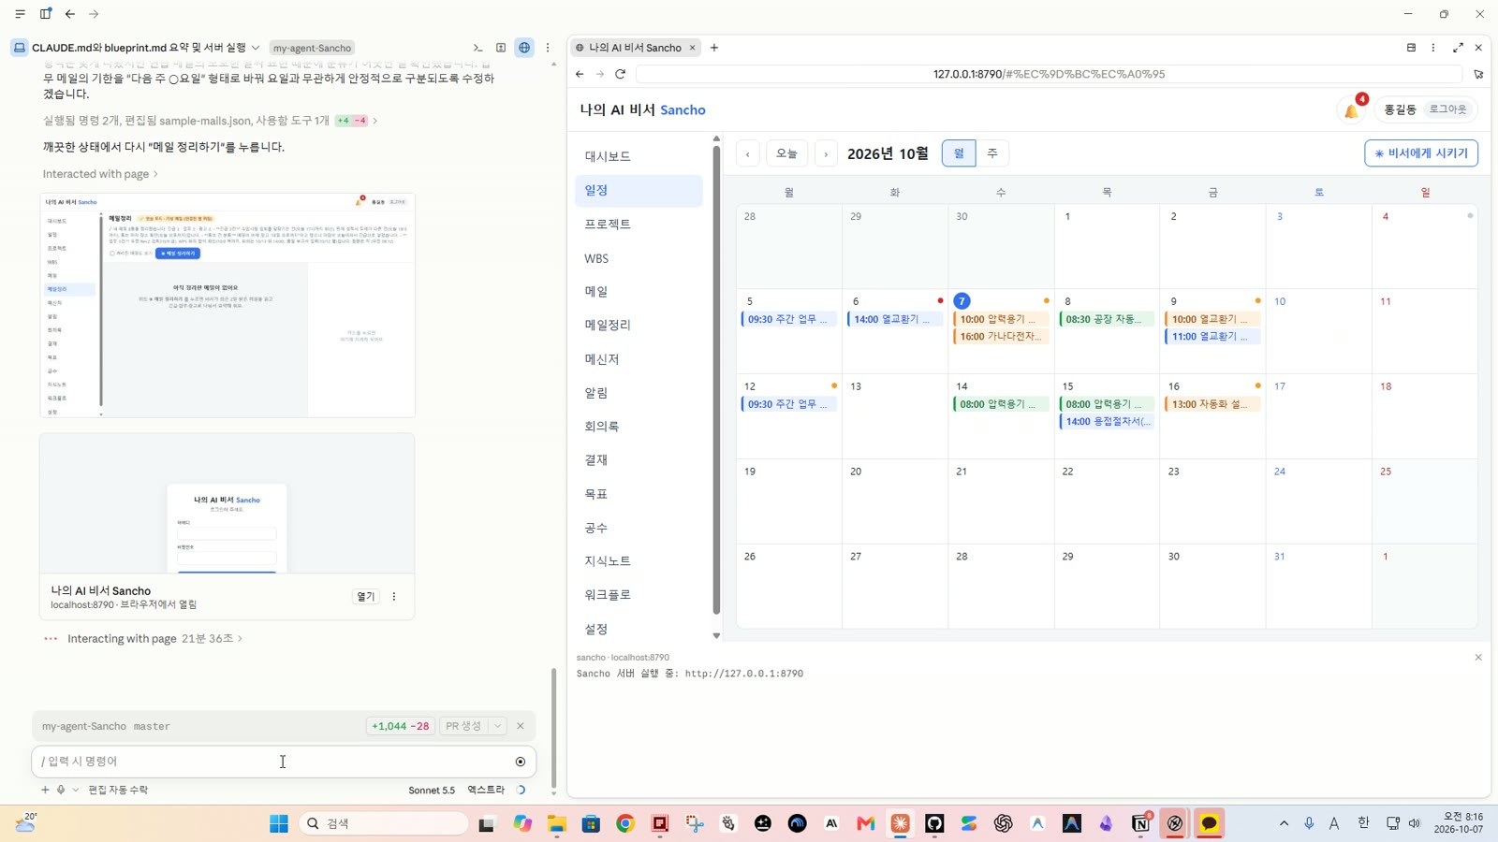
Task: Click the page screenshot thumbnail of 메일정리
Action: pyautogui.click(x=228, y=305)
